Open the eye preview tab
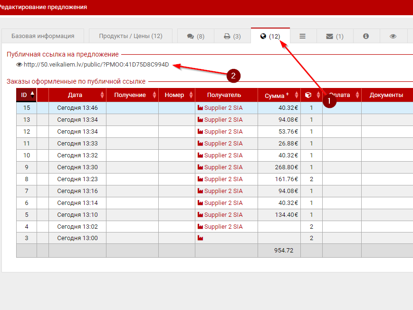Image resolution: width=413 pixels, height=310 pixels. tap(393, 36)
